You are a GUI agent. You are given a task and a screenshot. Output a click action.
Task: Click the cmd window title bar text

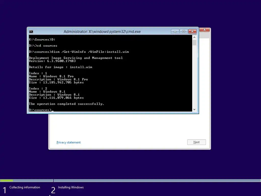tap(102, 32)
